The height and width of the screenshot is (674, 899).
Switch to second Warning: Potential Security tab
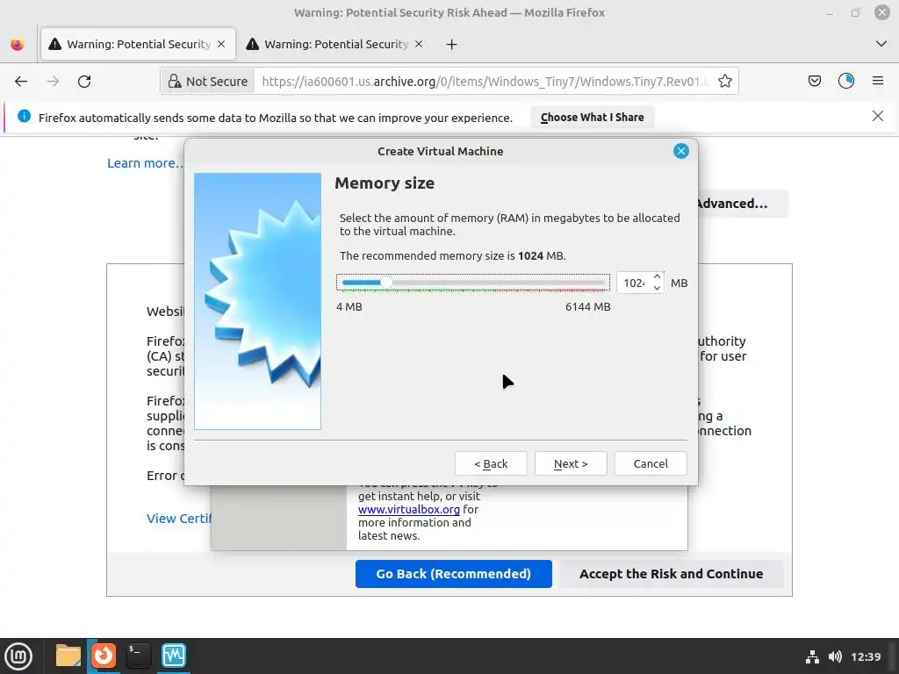[335, 44]
